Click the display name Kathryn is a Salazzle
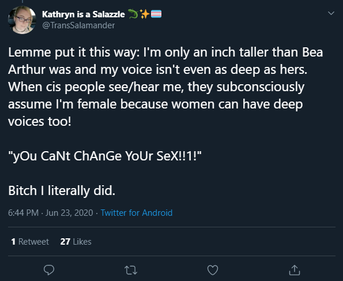 coord(84,14)
